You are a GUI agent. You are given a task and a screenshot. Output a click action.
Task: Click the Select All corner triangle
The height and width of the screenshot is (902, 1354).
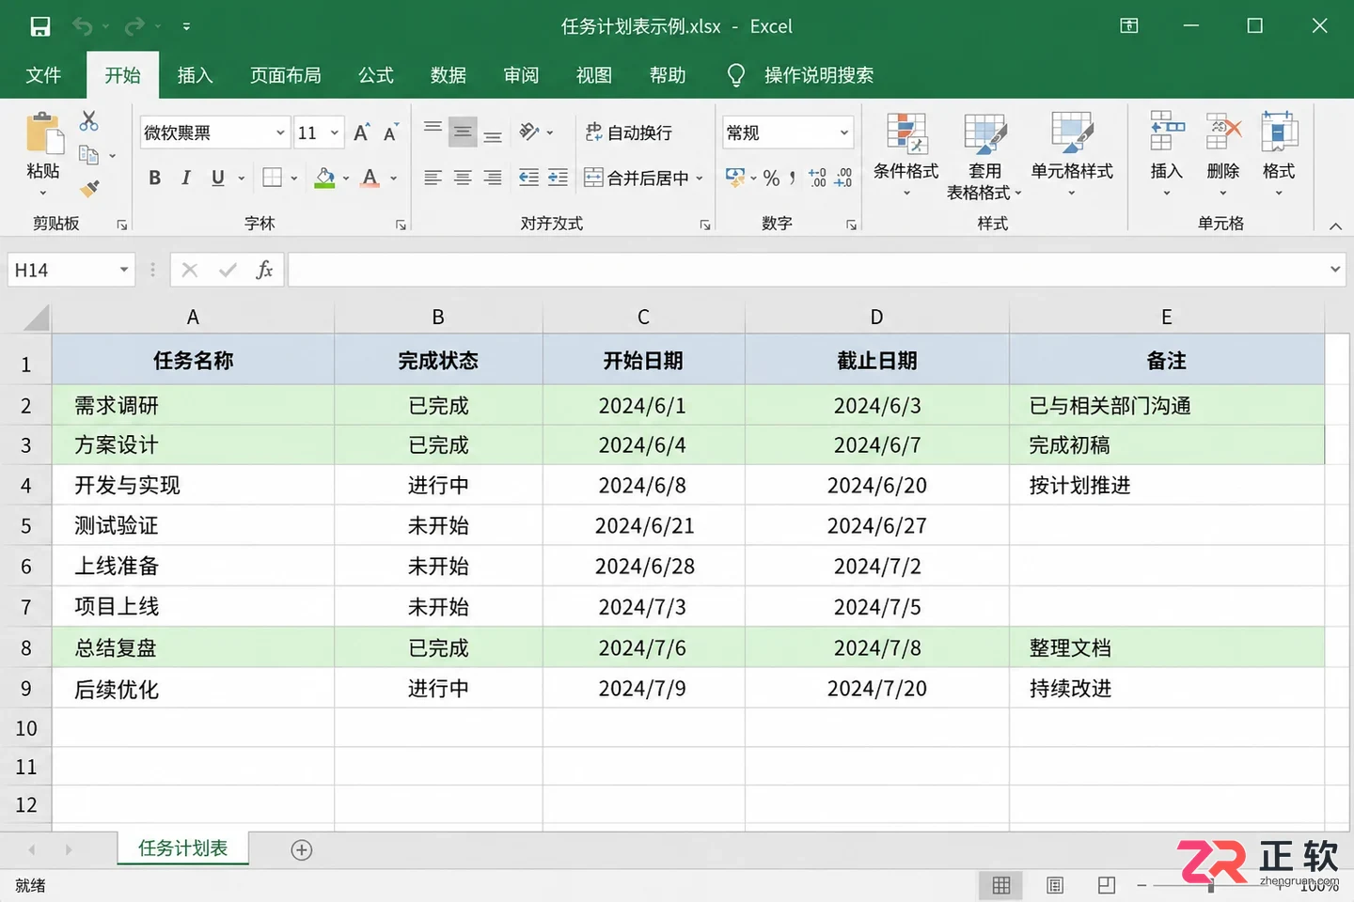point(36,318)
